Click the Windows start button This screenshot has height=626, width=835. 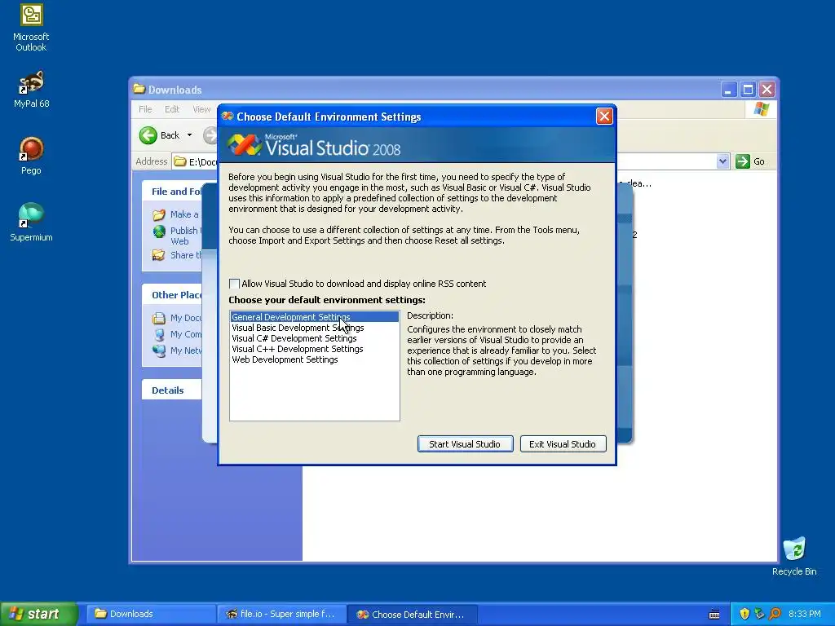tap(38, 614)
